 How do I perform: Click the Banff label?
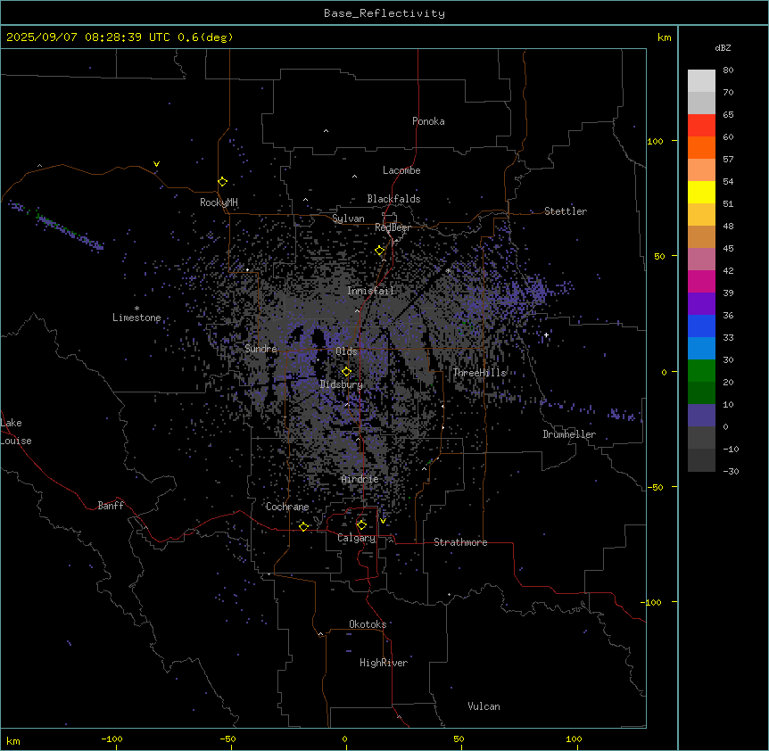tap(111, 506)
